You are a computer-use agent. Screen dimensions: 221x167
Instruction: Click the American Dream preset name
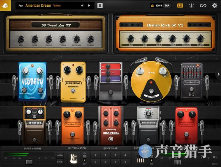tap(38, 5)
